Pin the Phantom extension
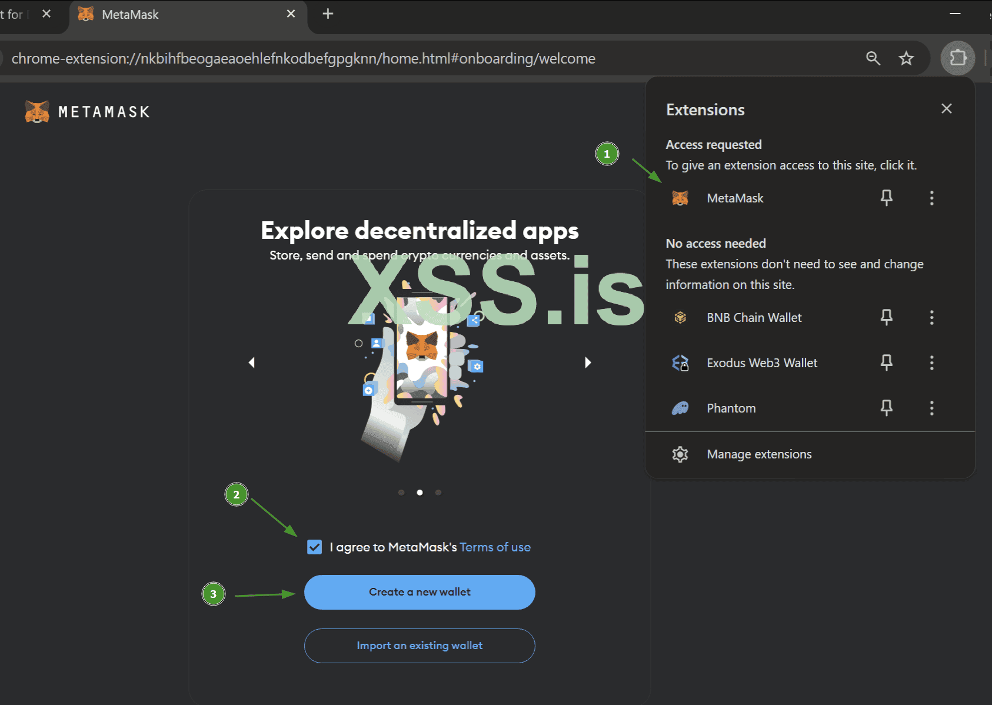This screenshot has width=992, height=705. (887, 408)
